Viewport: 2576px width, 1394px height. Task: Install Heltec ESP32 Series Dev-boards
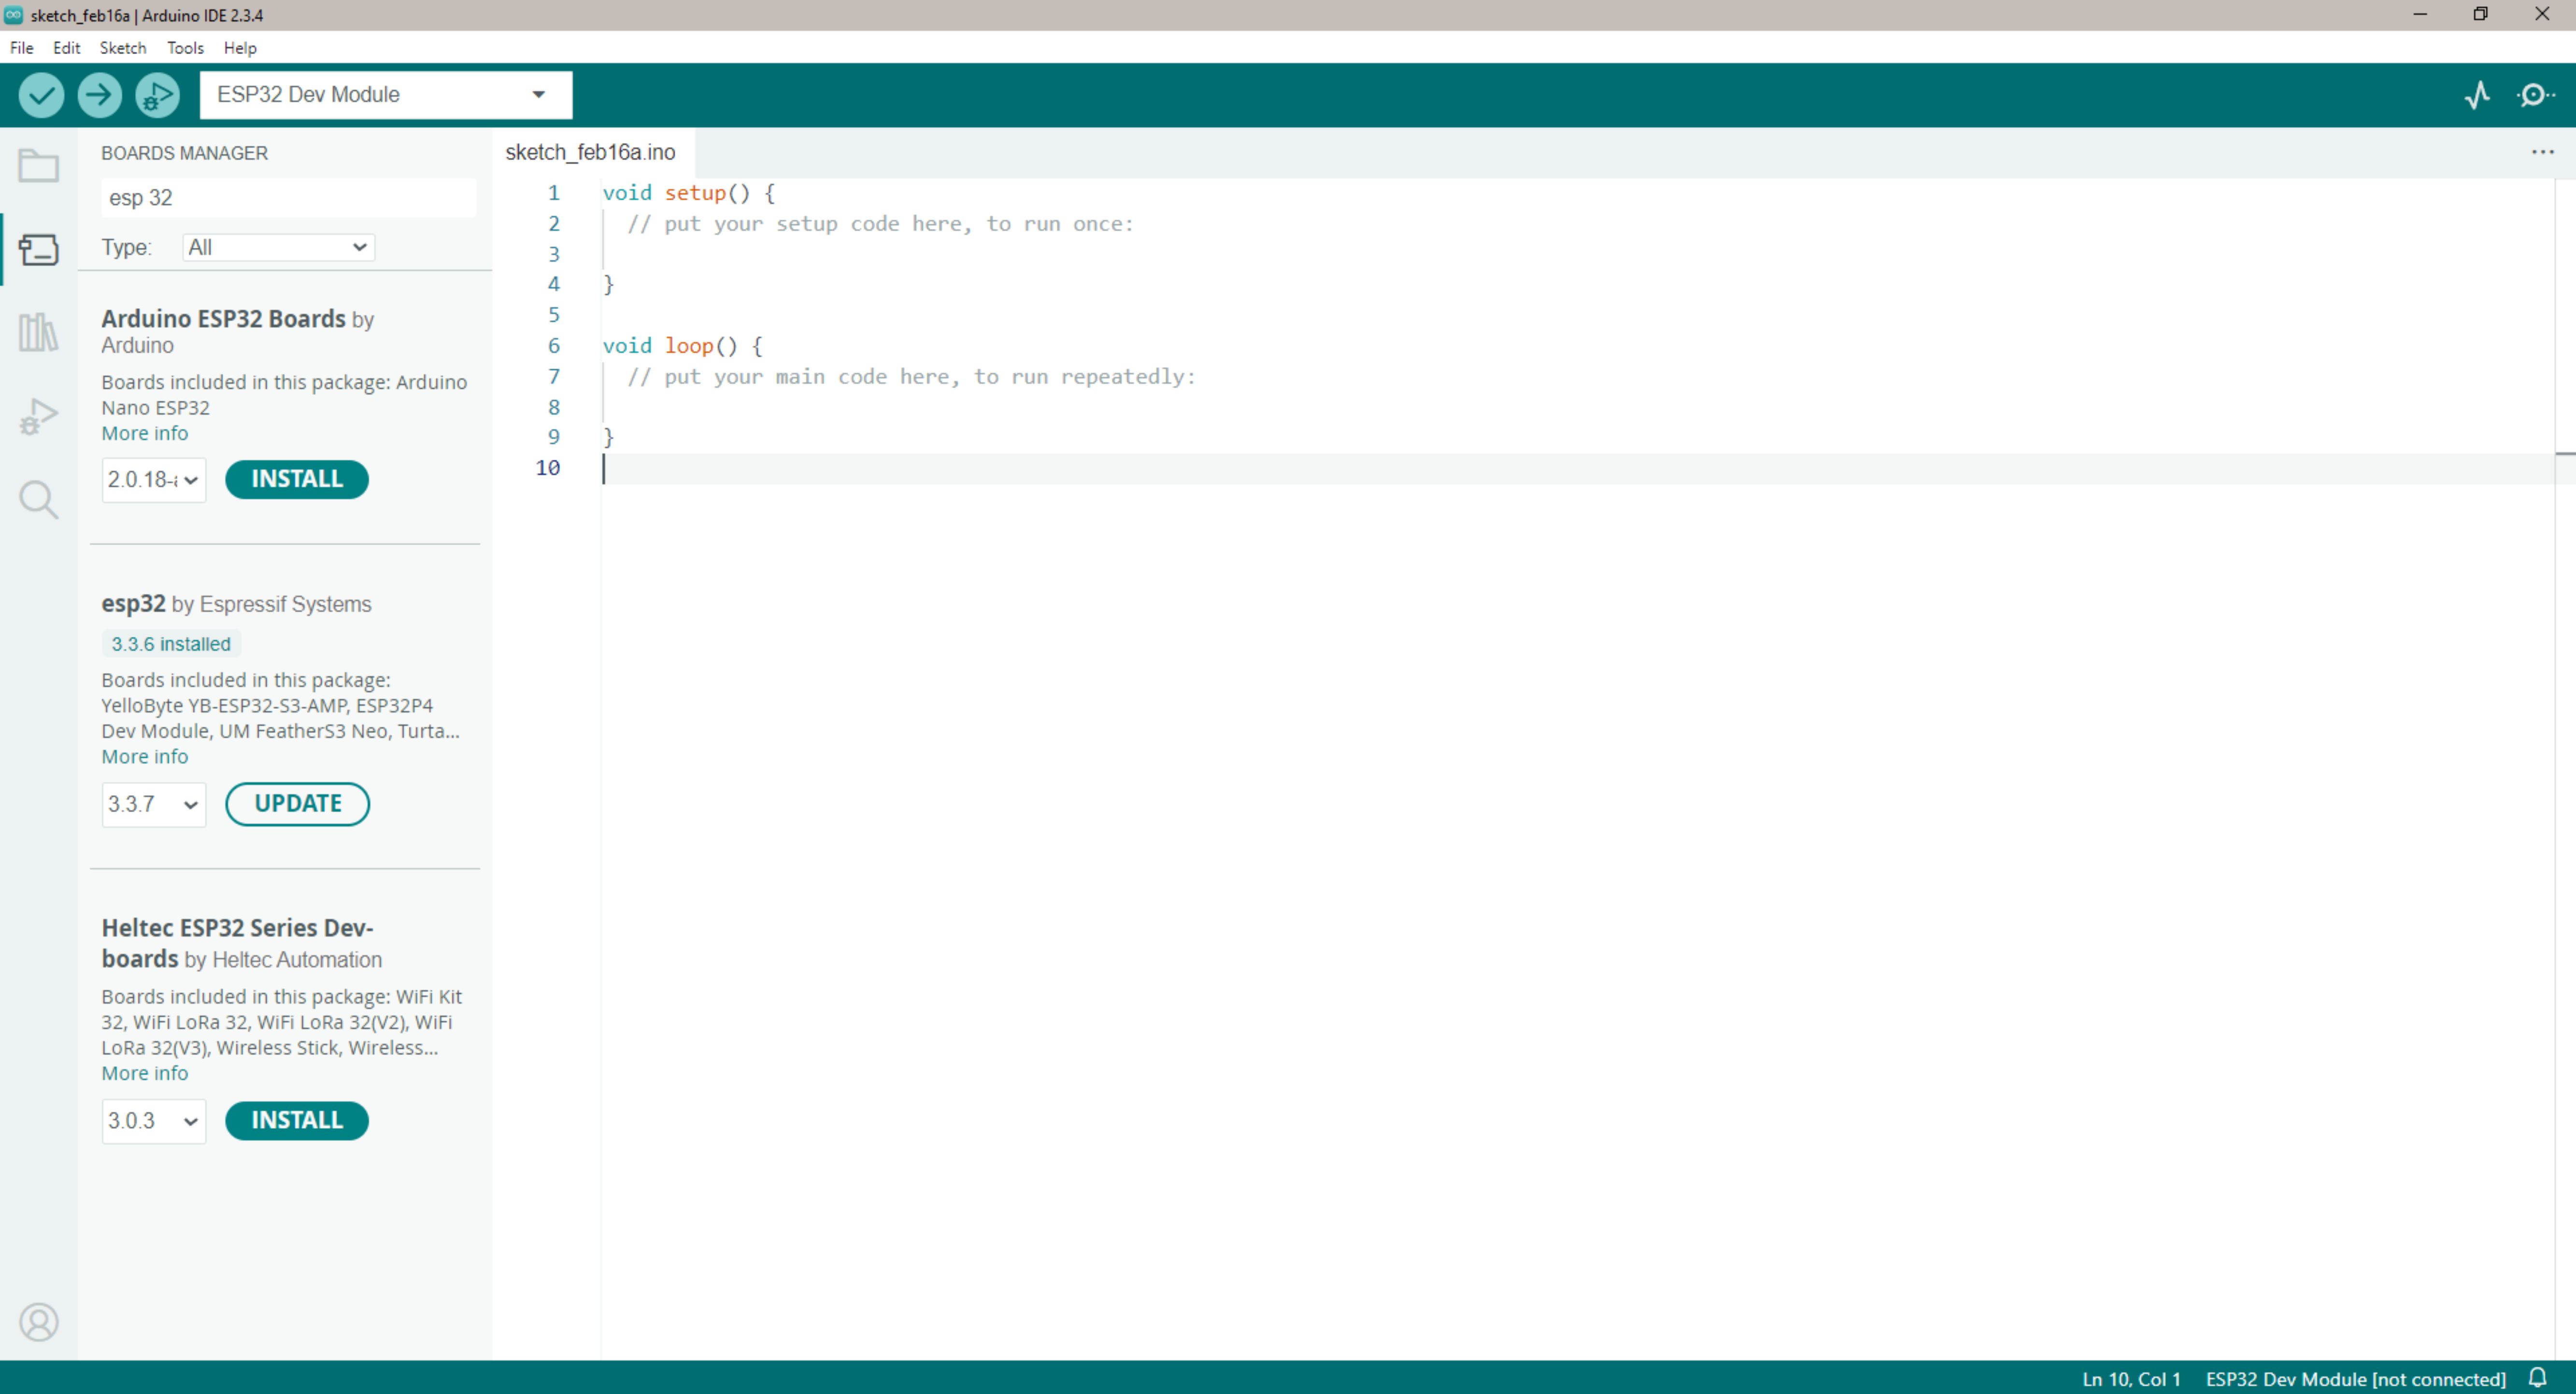tap(296, 1120)
